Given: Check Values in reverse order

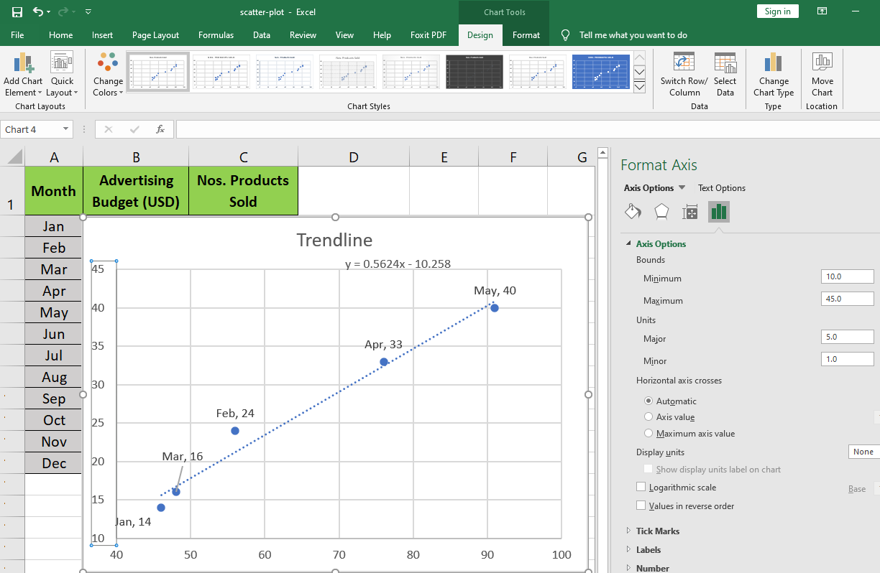Looking at the screenshot, I should click(x=641, y=506).
